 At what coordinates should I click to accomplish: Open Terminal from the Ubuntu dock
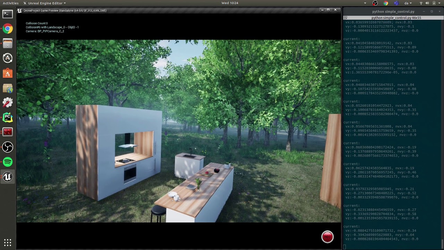(8, 14)
